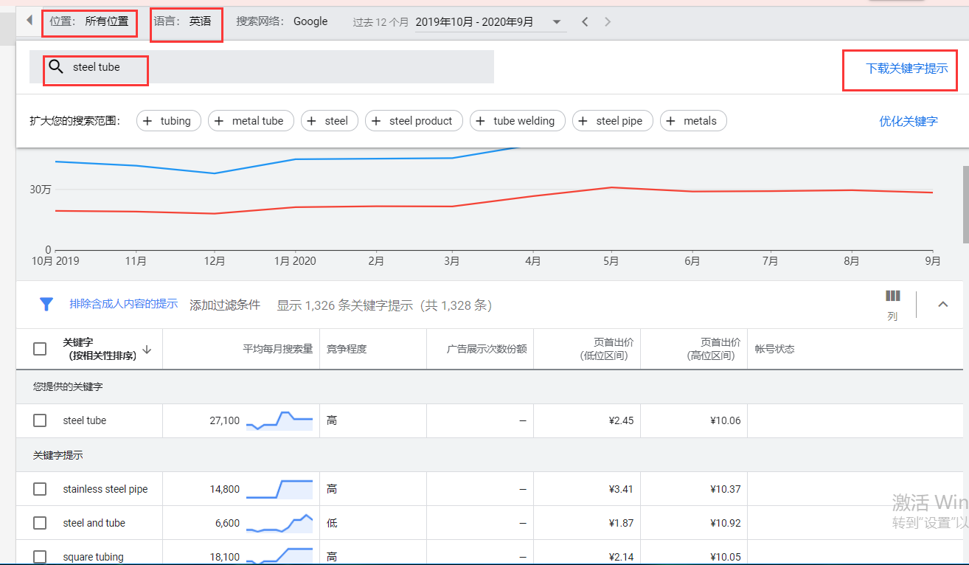Open the columns (列) icon
Screen dimensions: 969x565
(x=892, y=297)
